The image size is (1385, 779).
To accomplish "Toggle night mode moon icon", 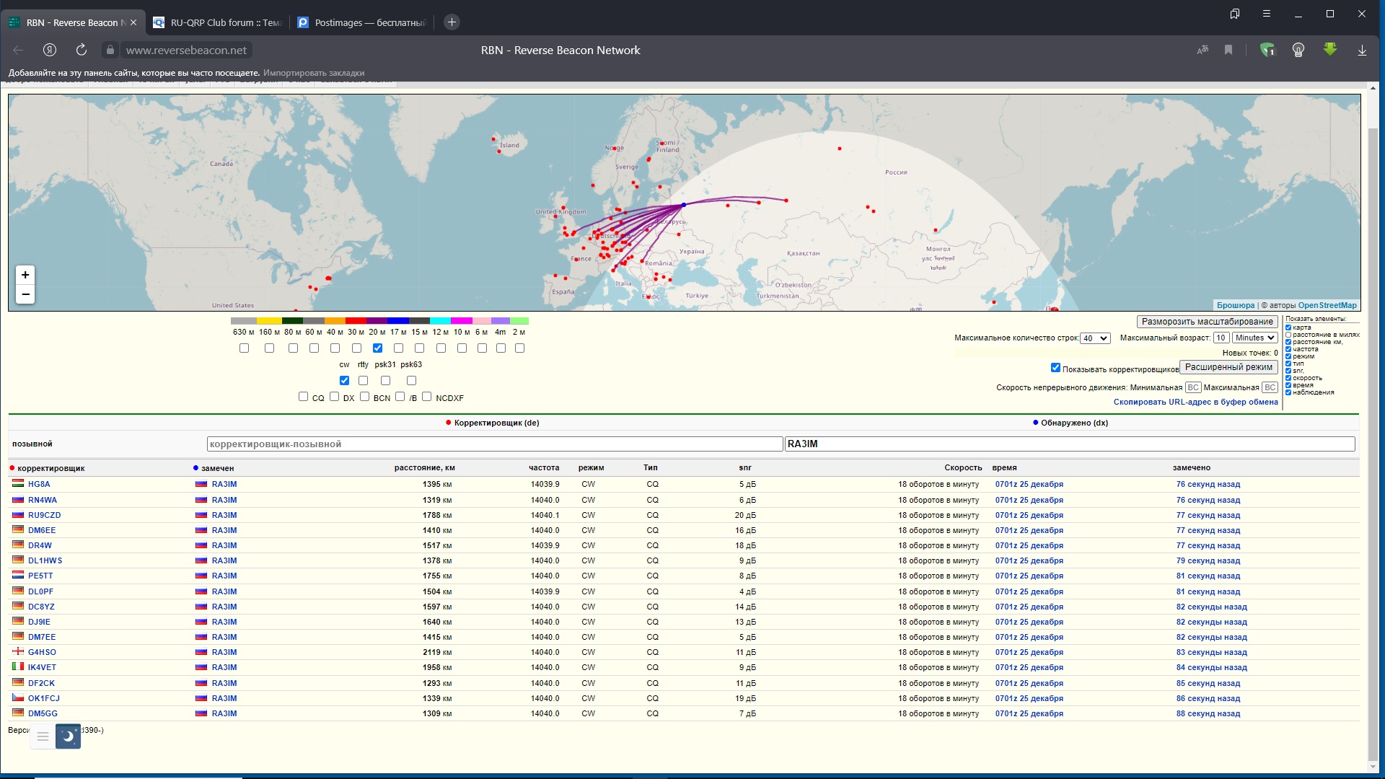I will click(x=68, y=736).
